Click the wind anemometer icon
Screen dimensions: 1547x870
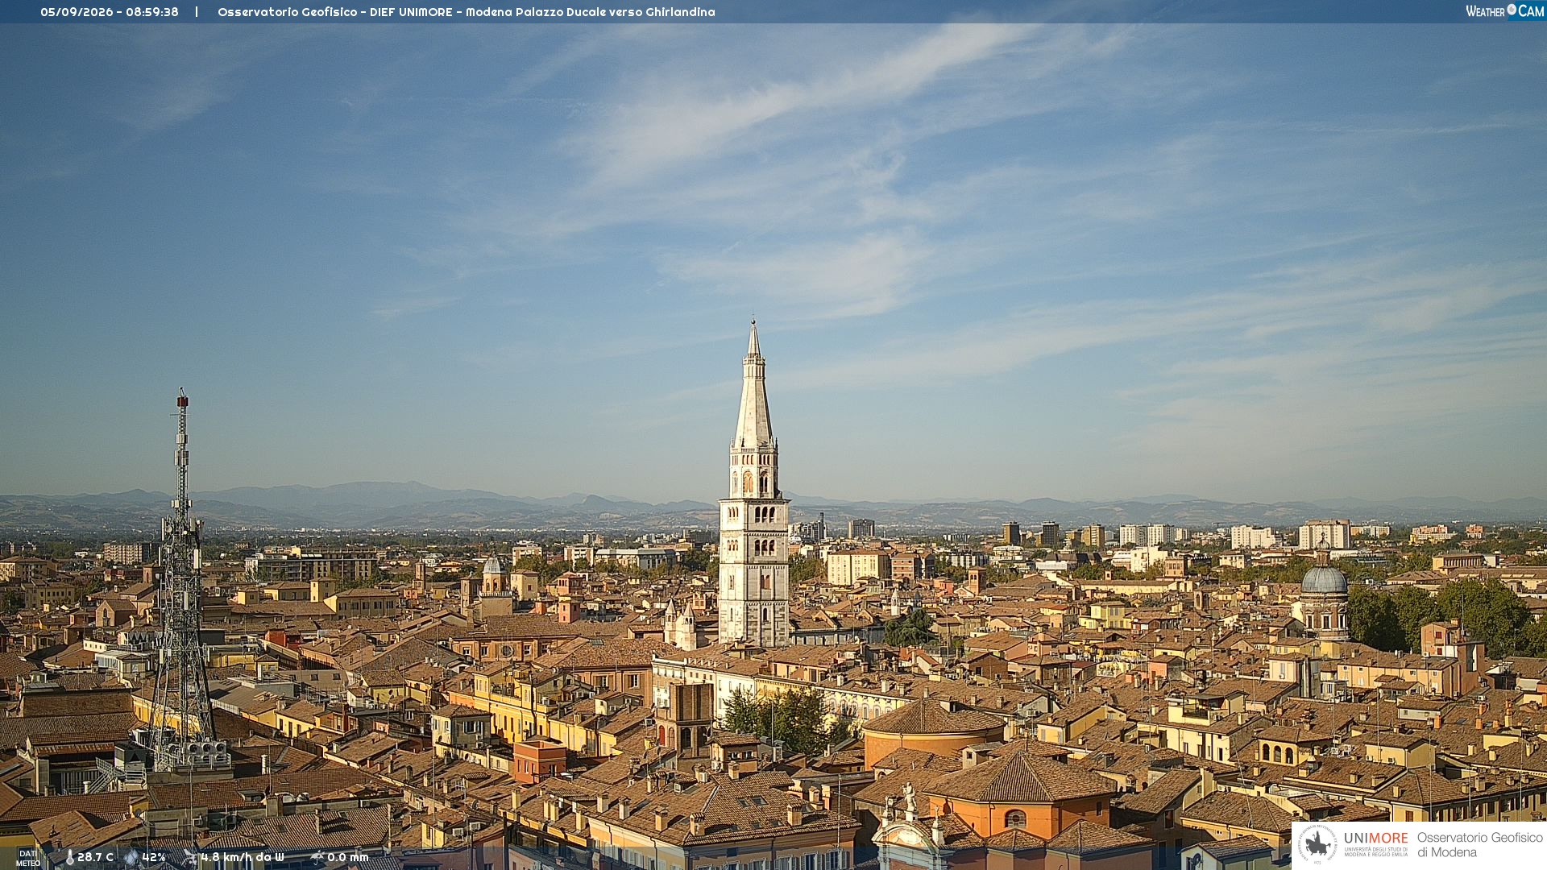coord(190,857)
